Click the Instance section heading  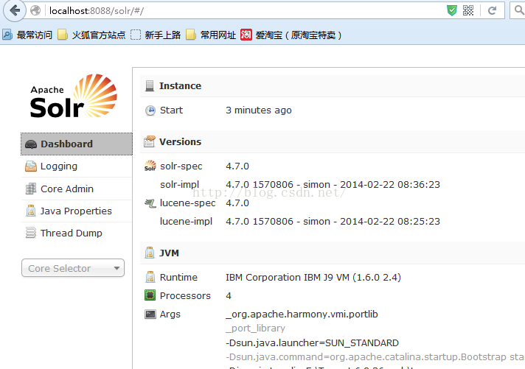pos(180,86)
